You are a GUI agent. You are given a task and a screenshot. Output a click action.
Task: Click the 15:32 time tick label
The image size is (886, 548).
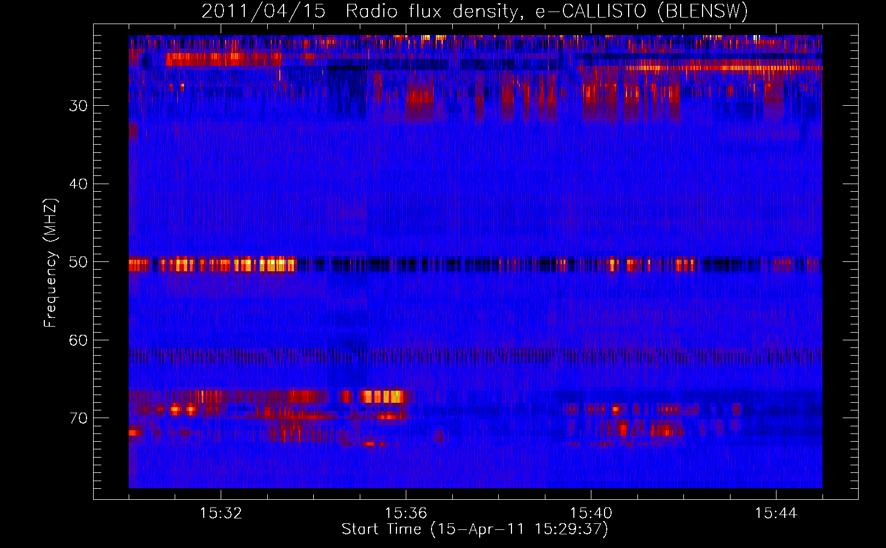pos(221,513)
